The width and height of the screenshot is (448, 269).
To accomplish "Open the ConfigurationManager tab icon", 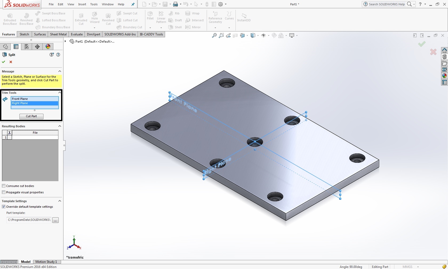I will pyautogui.click(x=27, y=47).
